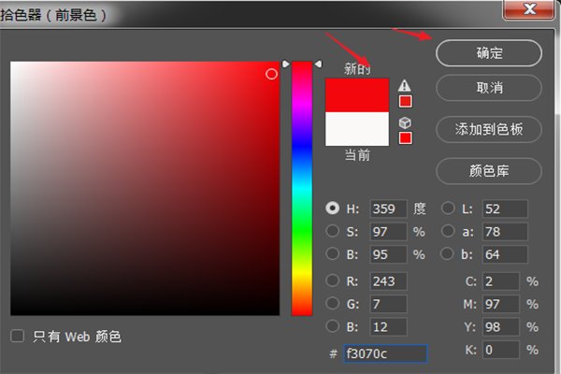This screenshot has width=561, height=374.
Task: Select the web-safe color swatch below cube
Action: tap(406, 138)
